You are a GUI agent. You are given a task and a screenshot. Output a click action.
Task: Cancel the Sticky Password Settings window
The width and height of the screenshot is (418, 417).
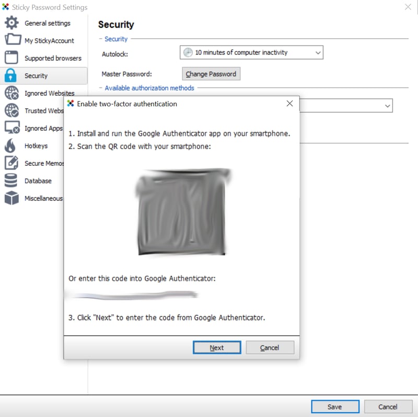[x=388, y=407]
